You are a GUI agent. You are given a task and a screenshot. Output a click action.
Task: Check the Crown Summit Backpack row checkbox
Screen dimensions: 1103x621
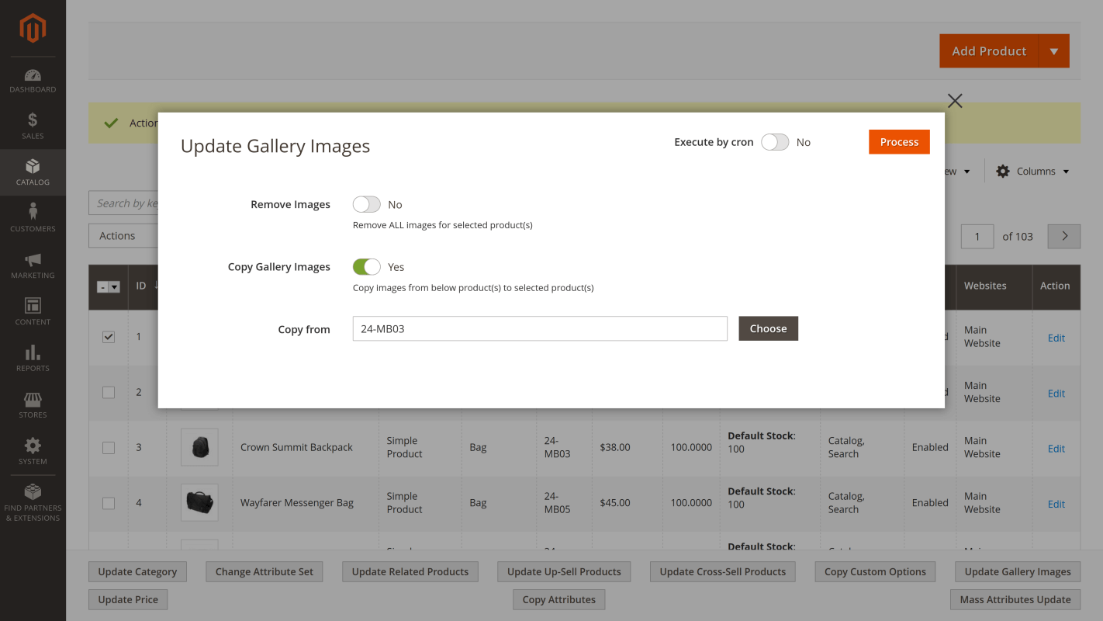tap(109, 448)
